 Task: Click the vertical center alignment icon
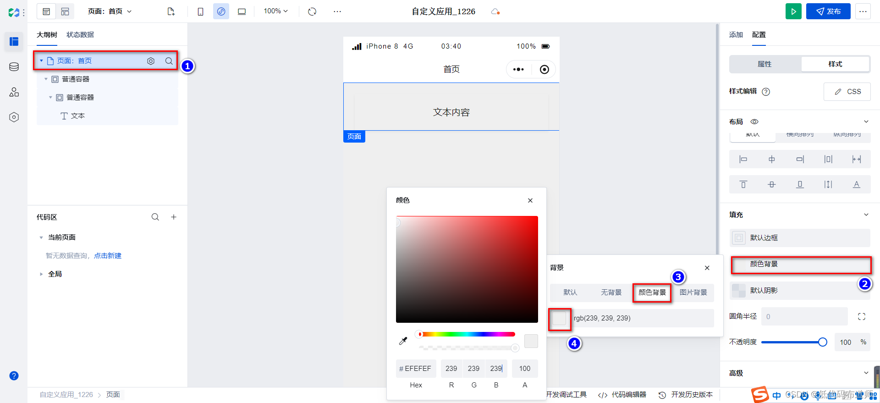point(772,184)
